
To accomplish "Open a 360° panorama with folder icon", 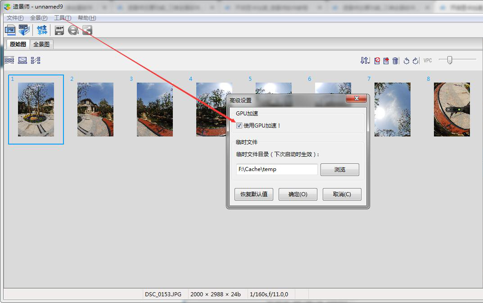I will [x=24, y=30].
